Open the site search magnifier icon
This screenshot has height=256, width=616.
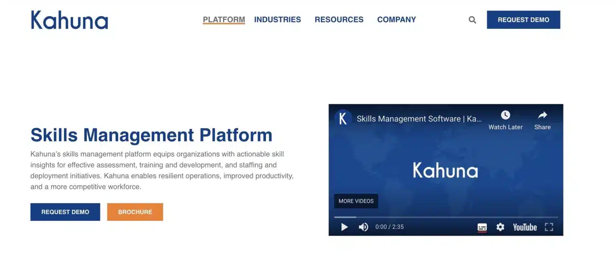click(472, 20)
